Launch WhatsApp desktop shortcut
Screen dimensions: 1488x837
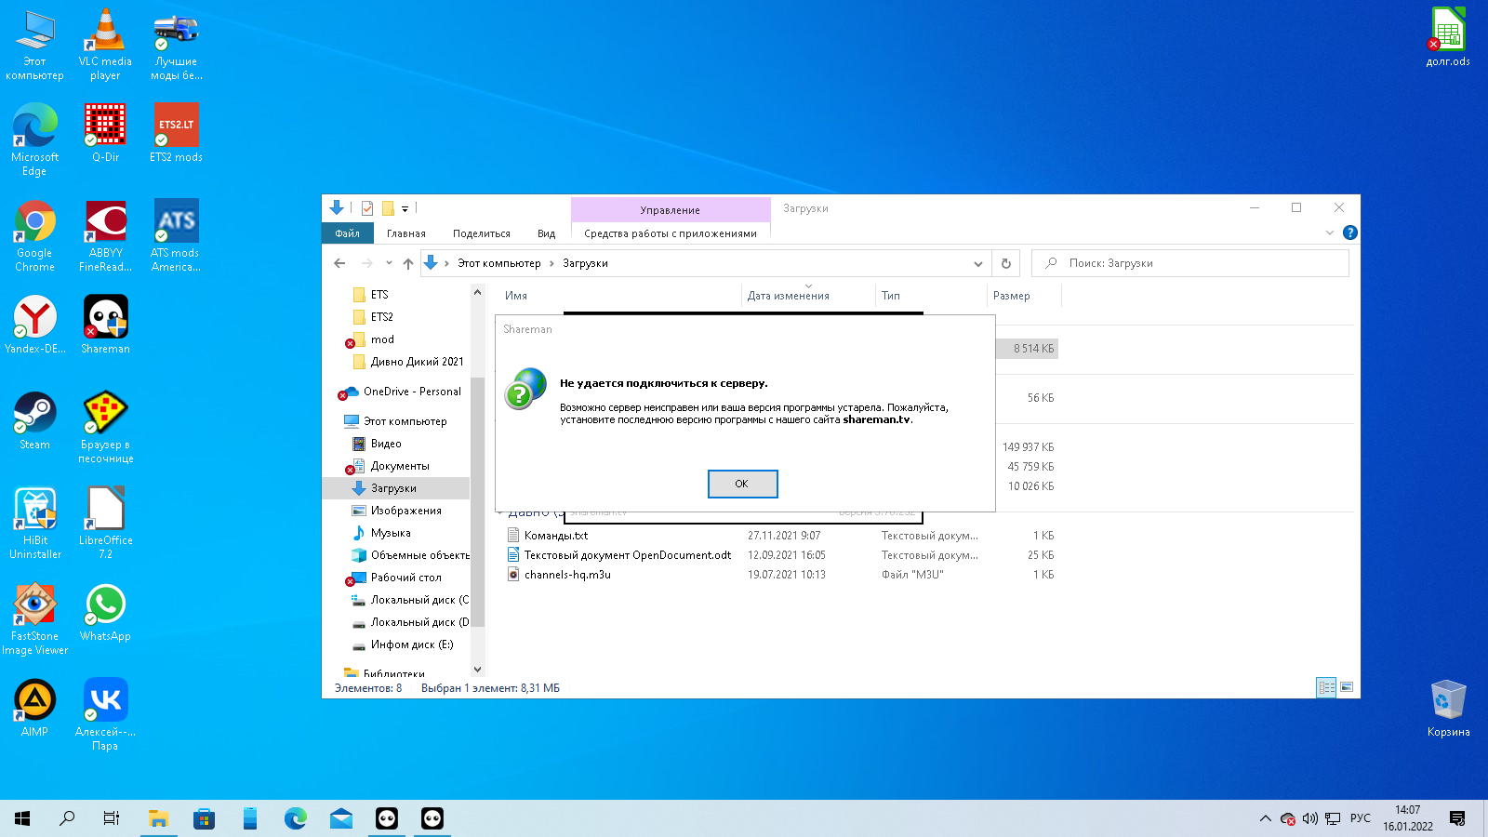[x=105, y=612]
